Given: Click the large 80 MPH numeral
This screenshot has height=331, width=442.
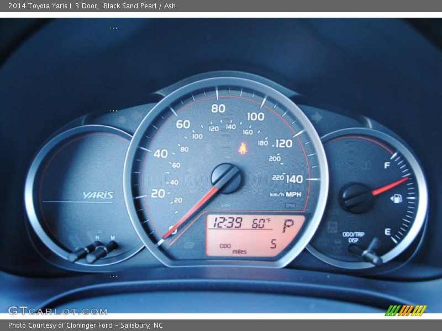Looking at the screenshot, I should click(218, 108).
